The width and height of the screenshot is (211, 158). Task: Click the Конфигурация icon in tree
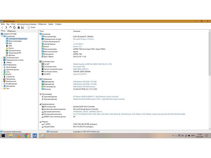coord(4,84)
